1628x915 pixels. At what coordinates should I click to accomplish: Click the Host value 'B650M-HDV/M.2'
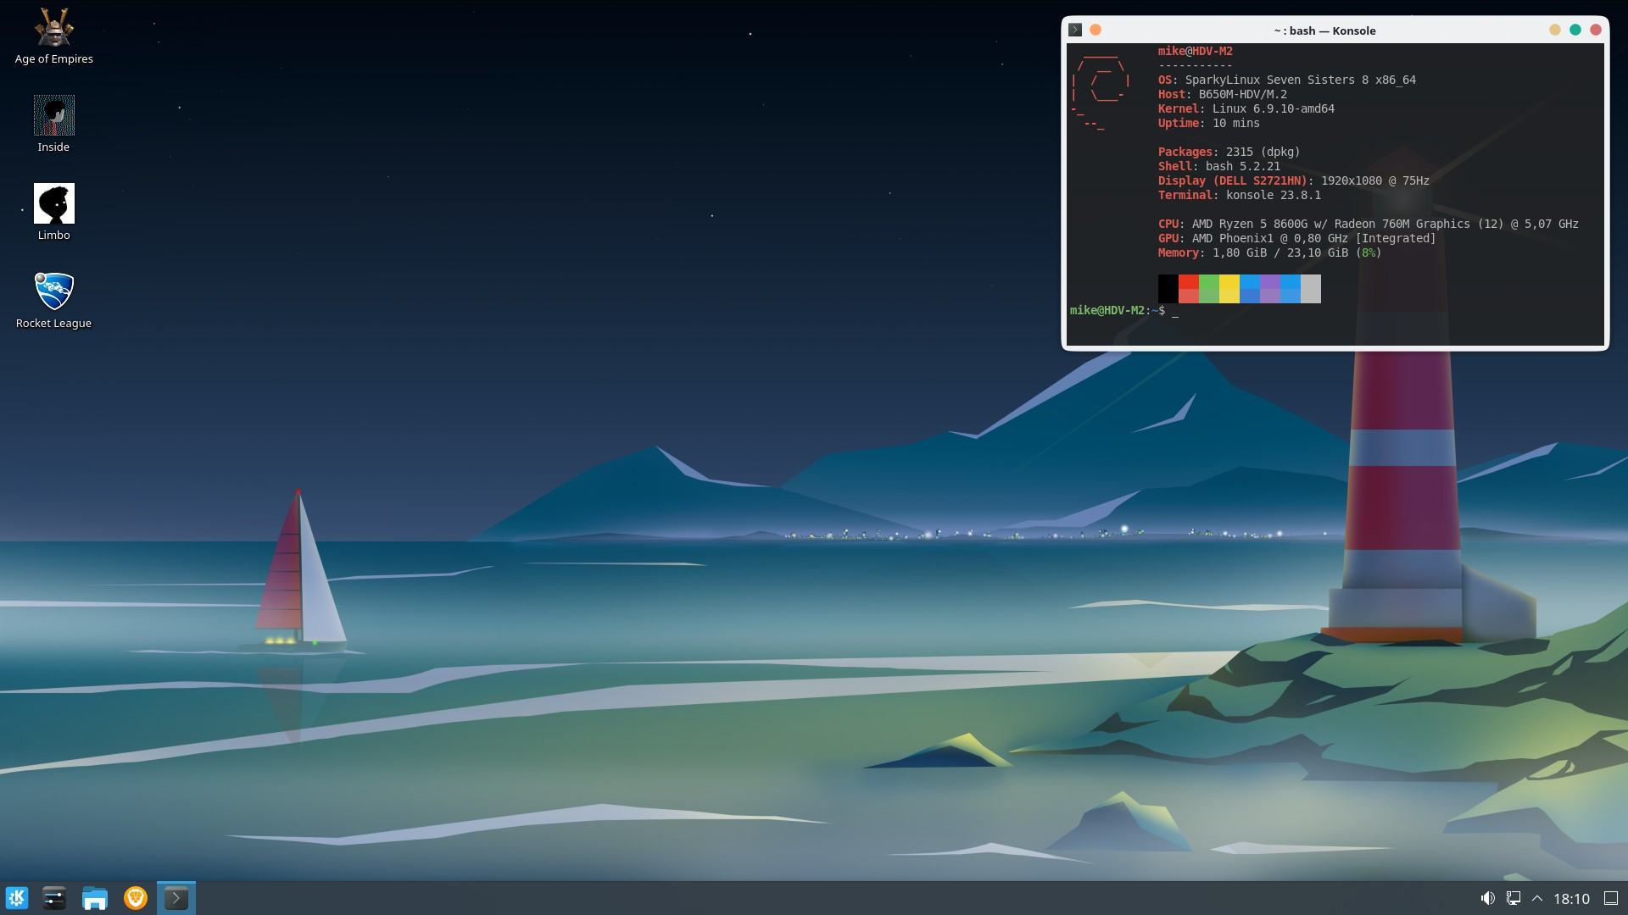1243,94
